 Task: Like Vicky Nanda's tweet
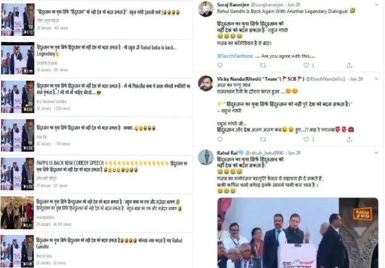[x=306, y=140]
